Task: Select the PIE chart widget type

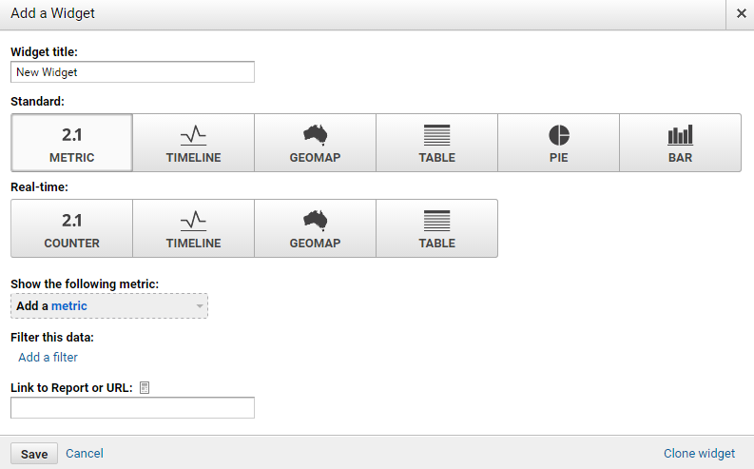Action: pos(558,143)
